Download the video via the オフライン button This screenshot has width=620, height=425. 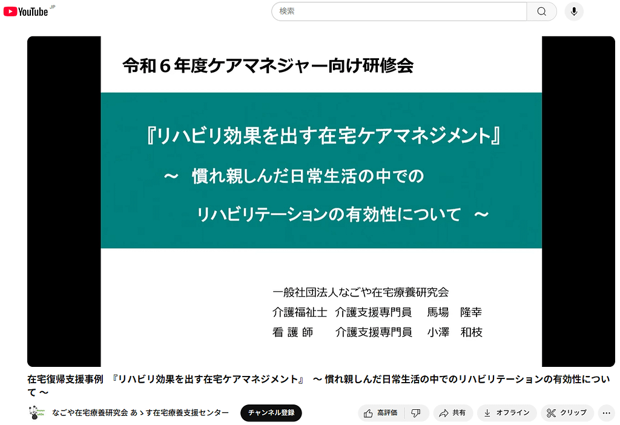[507, 413]
